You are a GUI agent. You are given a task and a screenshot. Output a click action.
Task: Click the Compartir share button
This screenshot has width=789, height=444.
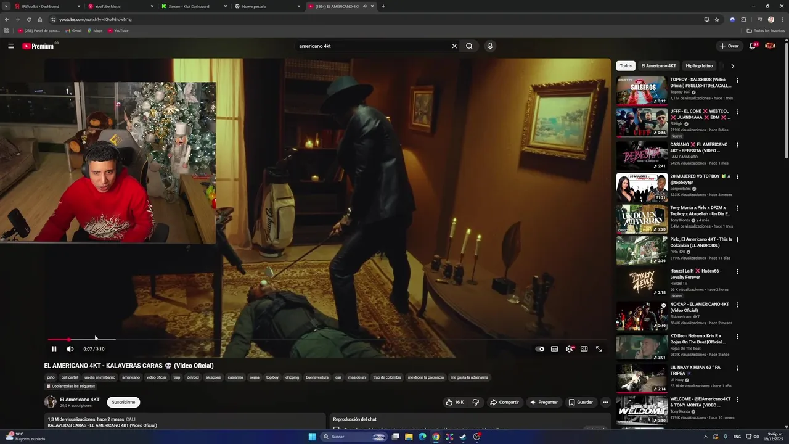504,402
